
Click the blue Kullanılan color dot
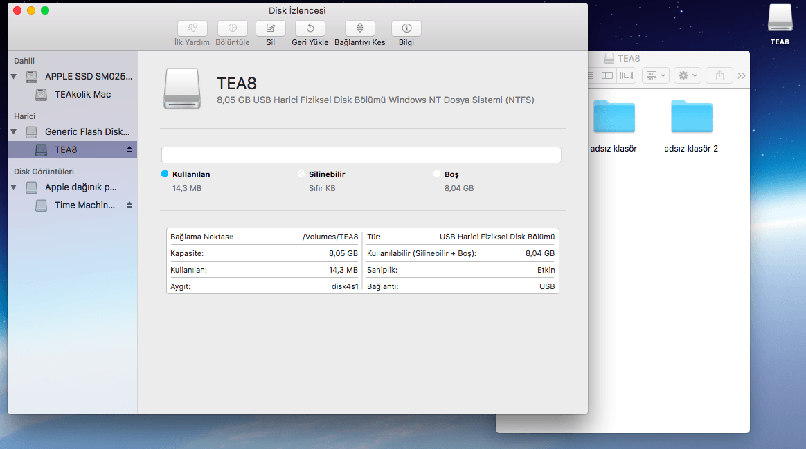(x=165, y=174)
